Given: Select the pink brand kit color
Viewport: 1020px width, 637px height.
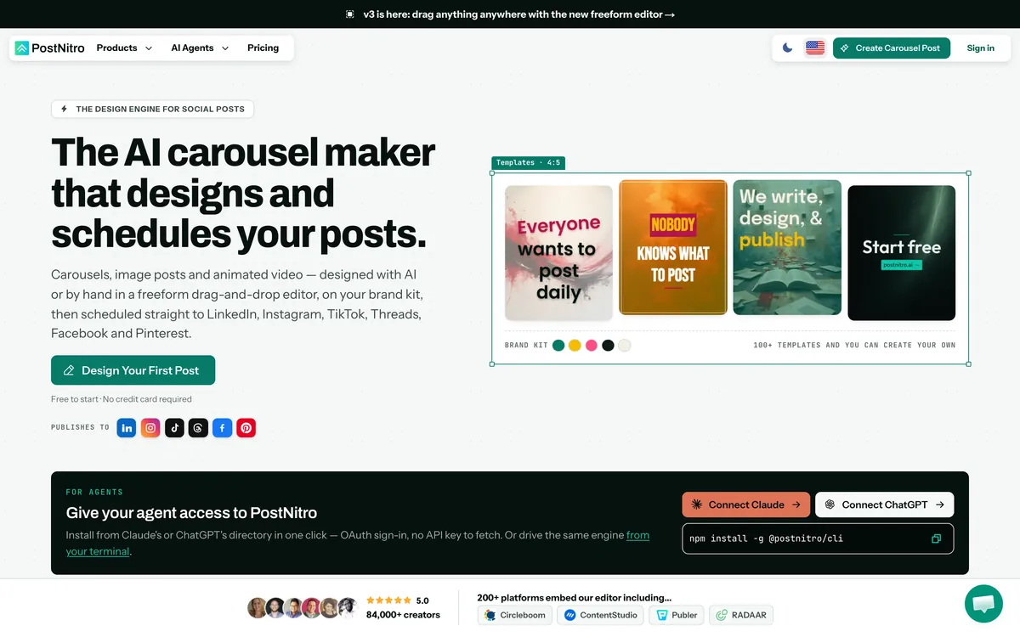Looking at the screenshot, I should [592, 346].
